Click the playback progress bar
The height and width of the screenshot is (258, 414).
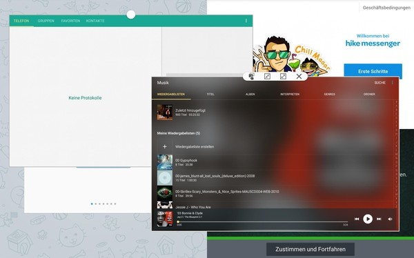click(263, 222)
